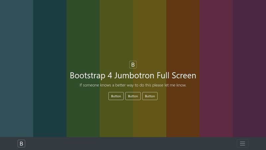This screenshot has height=150, width=266.
Task: Open the hamburger navbar toggler menu
Action: pos(242,144)
